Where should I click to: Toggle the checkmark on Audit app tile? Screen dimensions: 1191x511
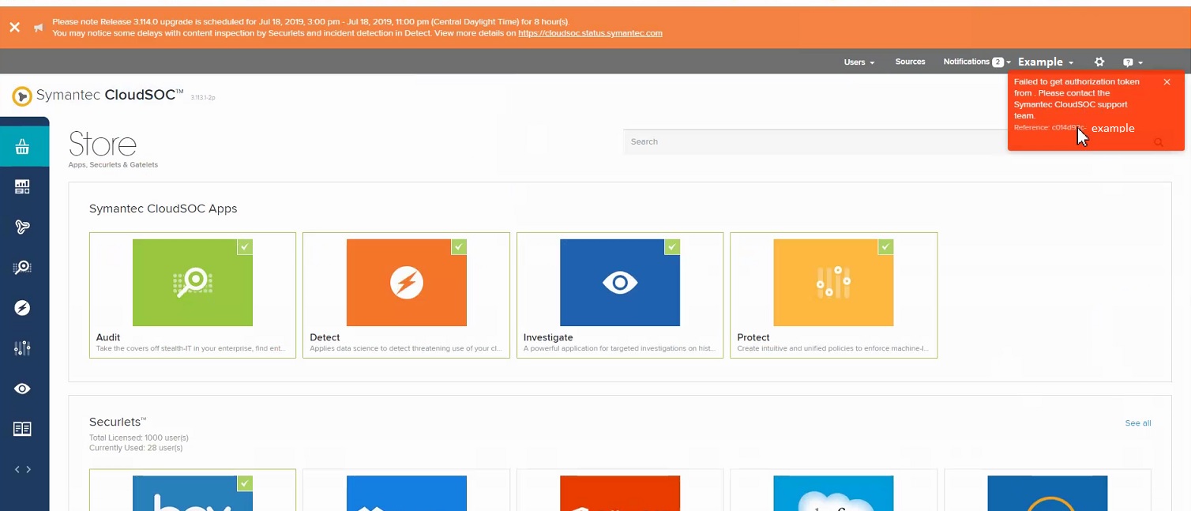(245, 247)
